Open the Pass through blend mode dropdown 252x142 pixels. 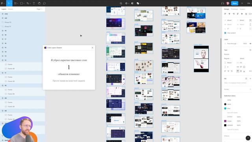point(233,44)
